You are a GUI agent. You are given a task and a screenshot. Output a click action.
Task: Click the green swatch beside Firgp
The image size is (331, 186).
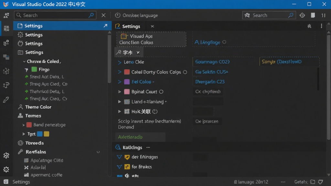click(x=34, y=69)
